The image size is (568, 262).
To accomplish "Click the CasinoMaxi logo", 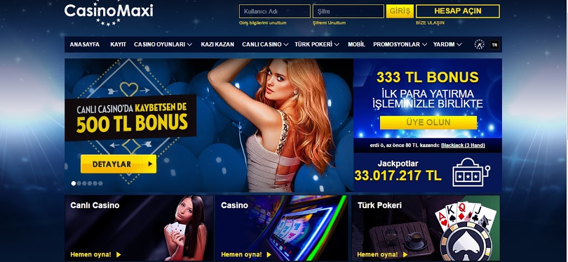I will coord(109,14).
